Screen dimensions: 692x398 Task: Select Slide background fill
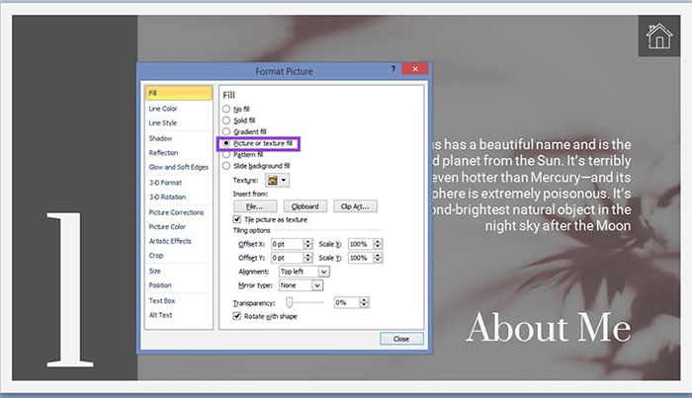click(x=226, y=166)
